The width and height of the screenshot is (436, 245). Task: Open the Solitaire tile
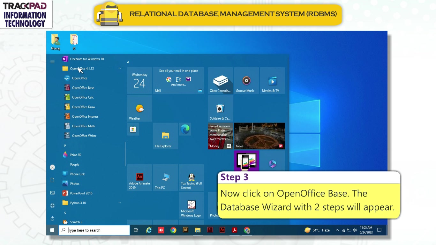[220, 108]
